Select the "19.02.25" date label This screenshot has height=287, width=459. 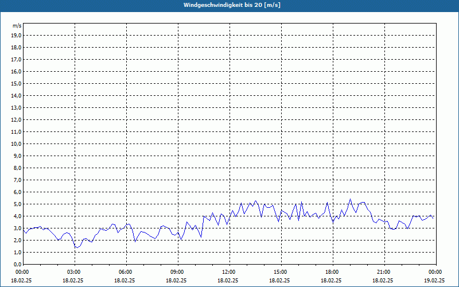coord(434,280)
